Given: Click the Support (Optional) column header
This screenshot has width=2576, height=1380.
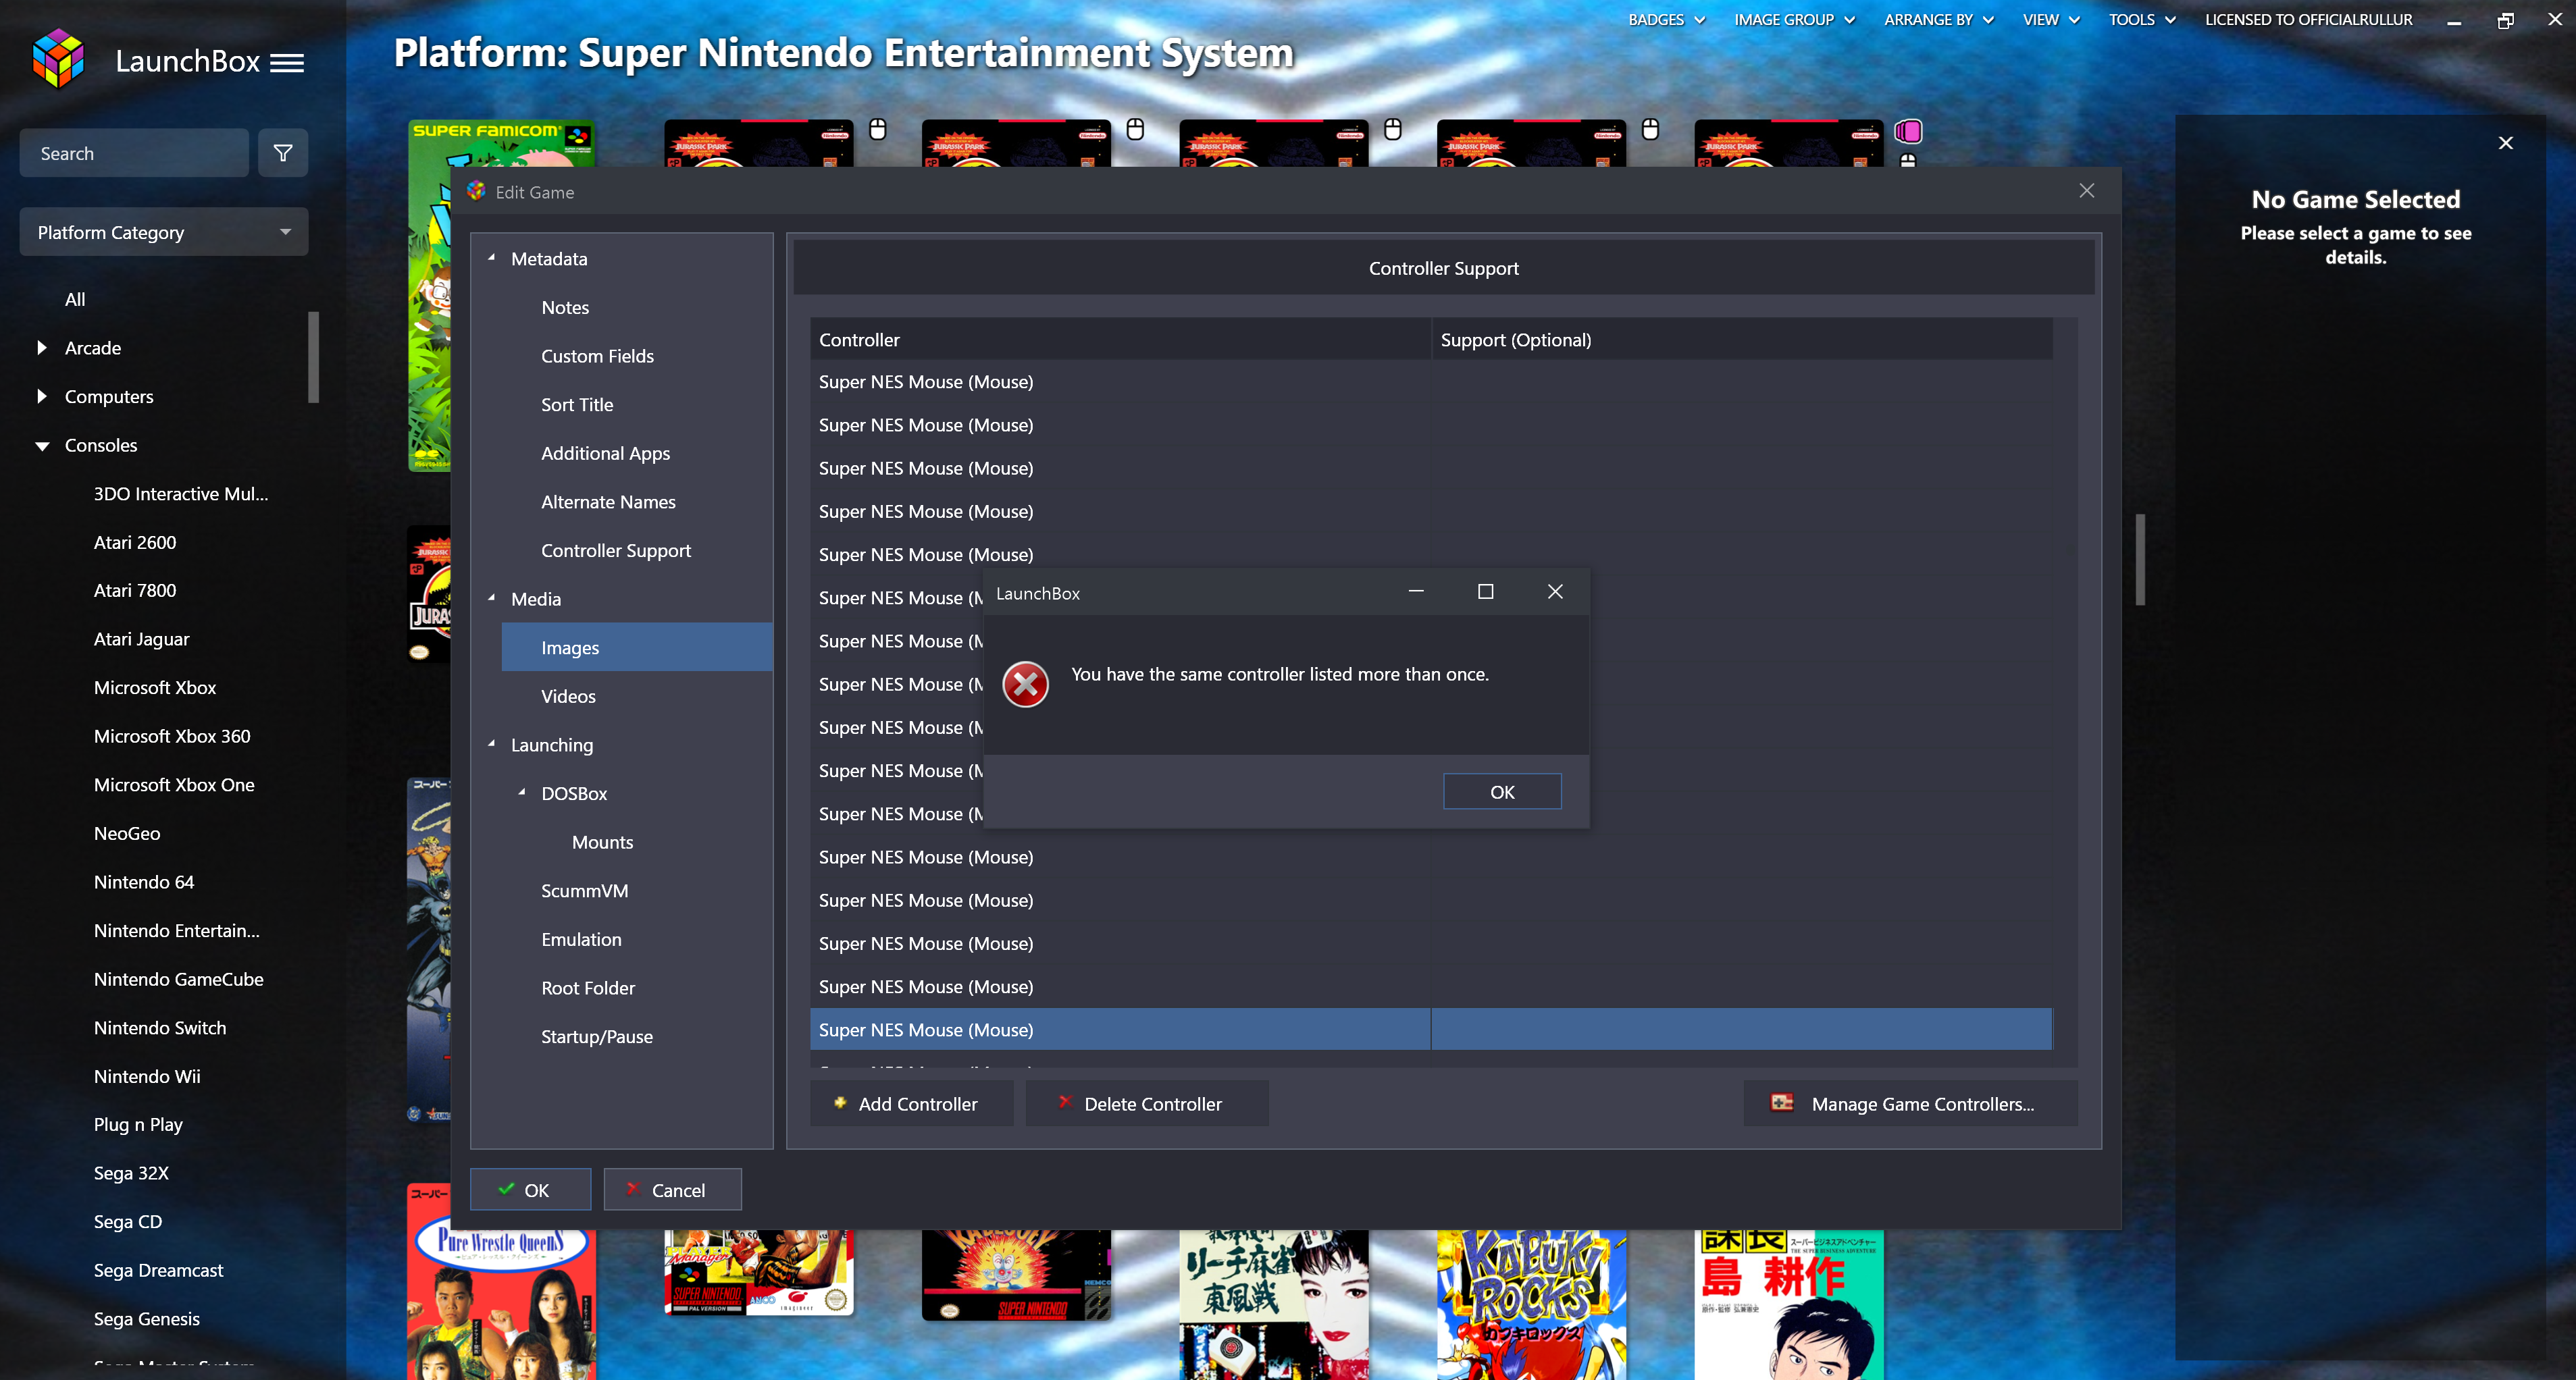Looking at the screenshot, I should click(x=1742, y=340).
